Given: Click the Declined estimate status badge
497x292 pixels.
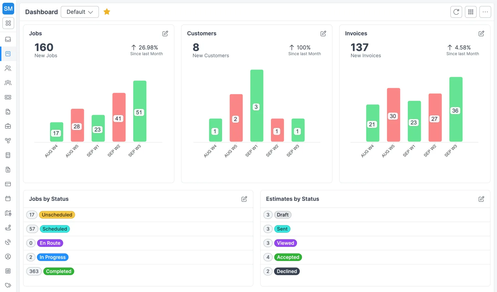Looking at the screenshot, I should click(287, 272).
